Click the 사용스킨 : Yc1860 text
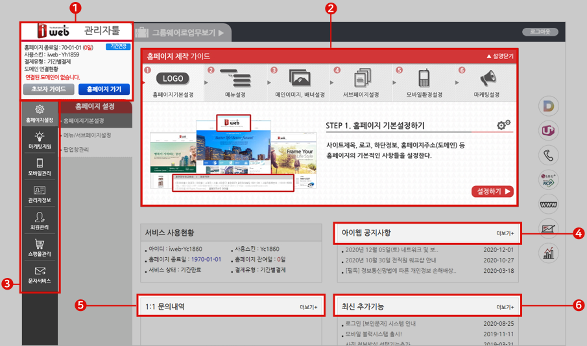The width and height of the screenshot is (587, 346). pyautogui.click(x=257, y=249)
